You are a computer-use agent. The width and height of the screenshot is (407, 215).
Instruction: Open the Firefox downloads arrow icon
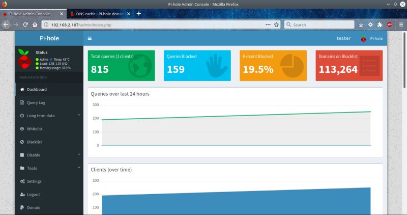(x=361, y=24)
